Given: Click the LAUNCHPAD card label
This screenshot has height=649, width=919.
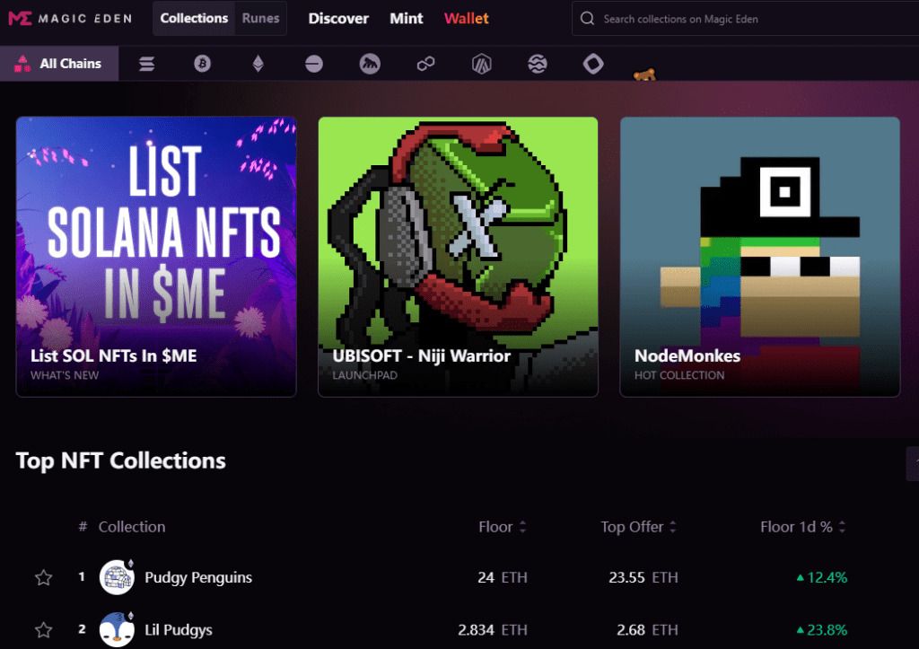Looking at the screenshot, I should (364, 375).
